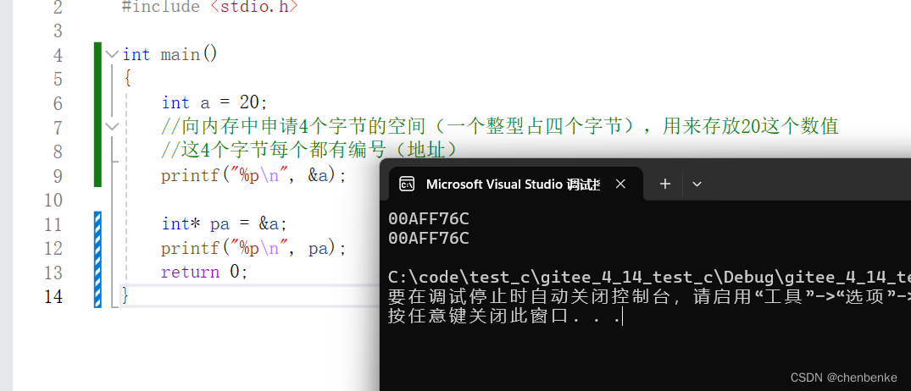
Task: Click the auto-close console hint message line
Action: point(649,298)
